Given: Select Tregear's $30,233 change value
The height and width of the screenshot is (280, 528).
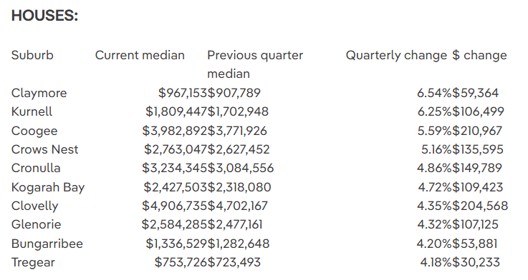Looking at the screenshot, I should 476,262.
